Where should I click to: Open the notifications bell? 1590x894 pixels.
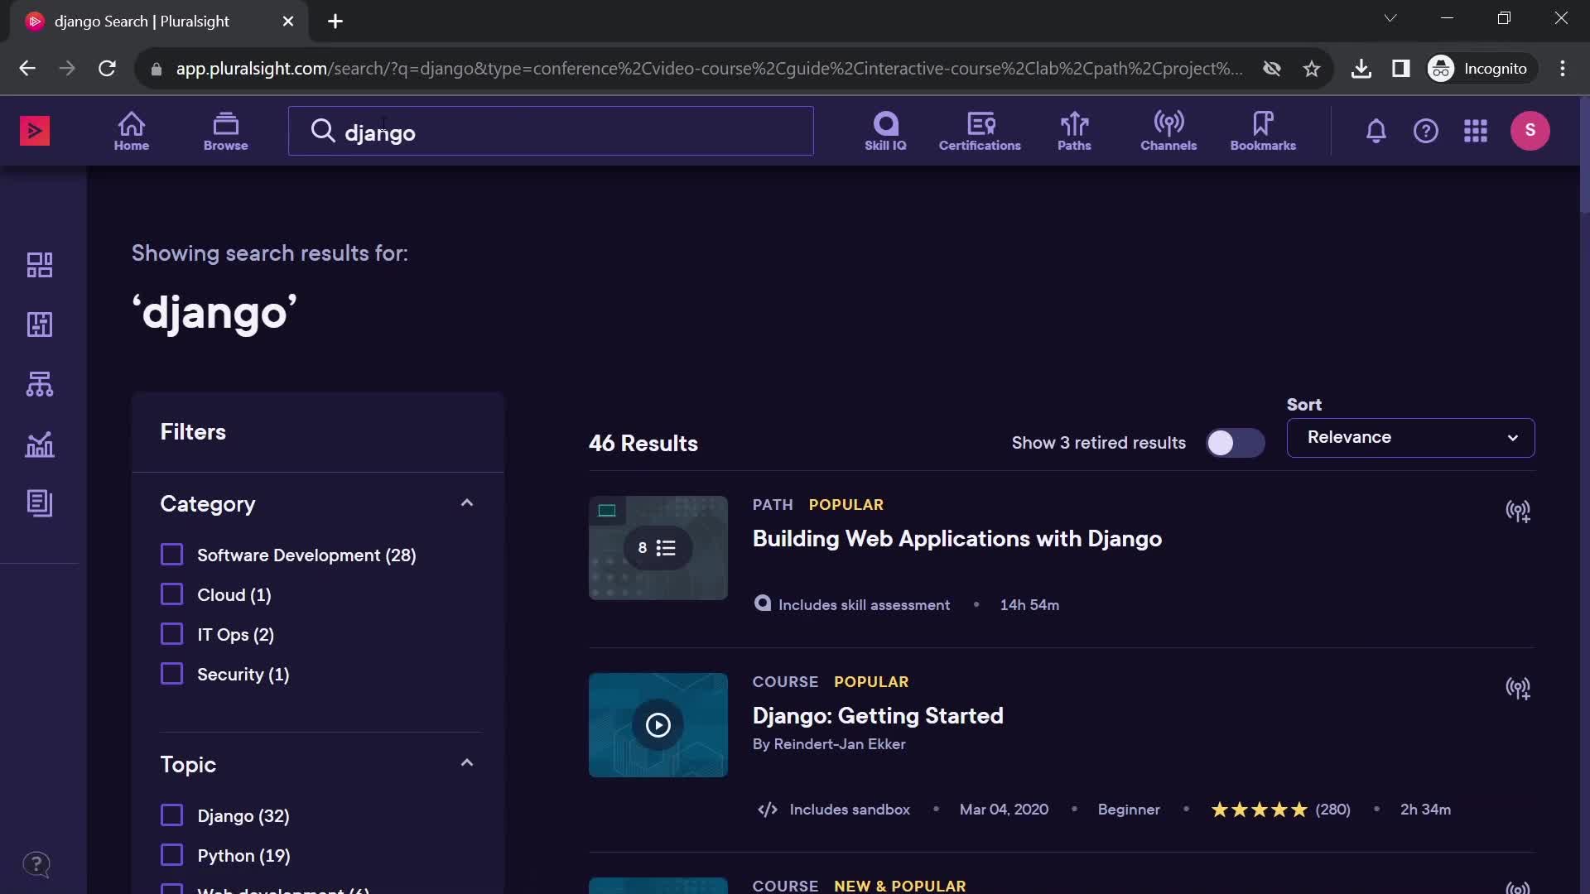[x=1376, y=131]
